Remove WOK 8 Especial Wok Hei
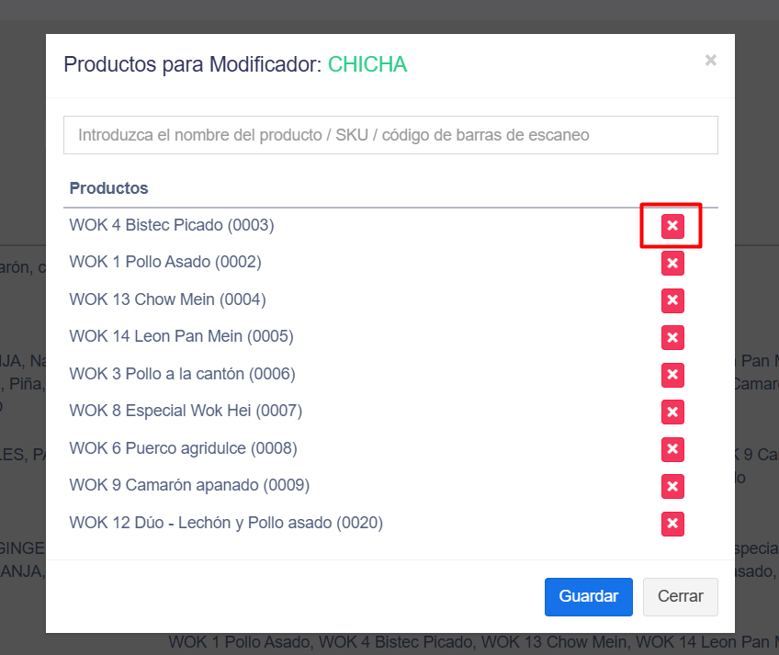The image size is (779, 655). [x=672, y=412]
